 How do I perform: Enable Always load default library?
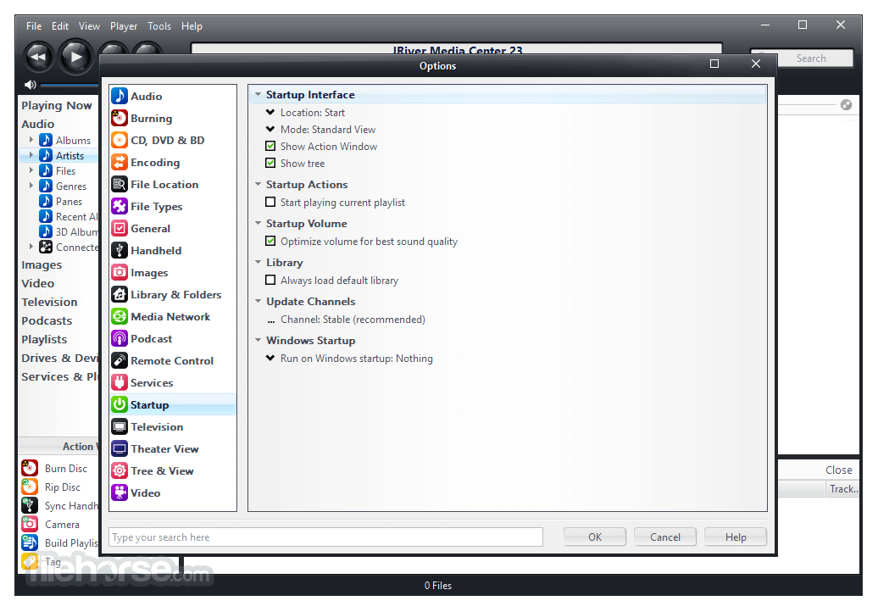[x=270, y=280]
